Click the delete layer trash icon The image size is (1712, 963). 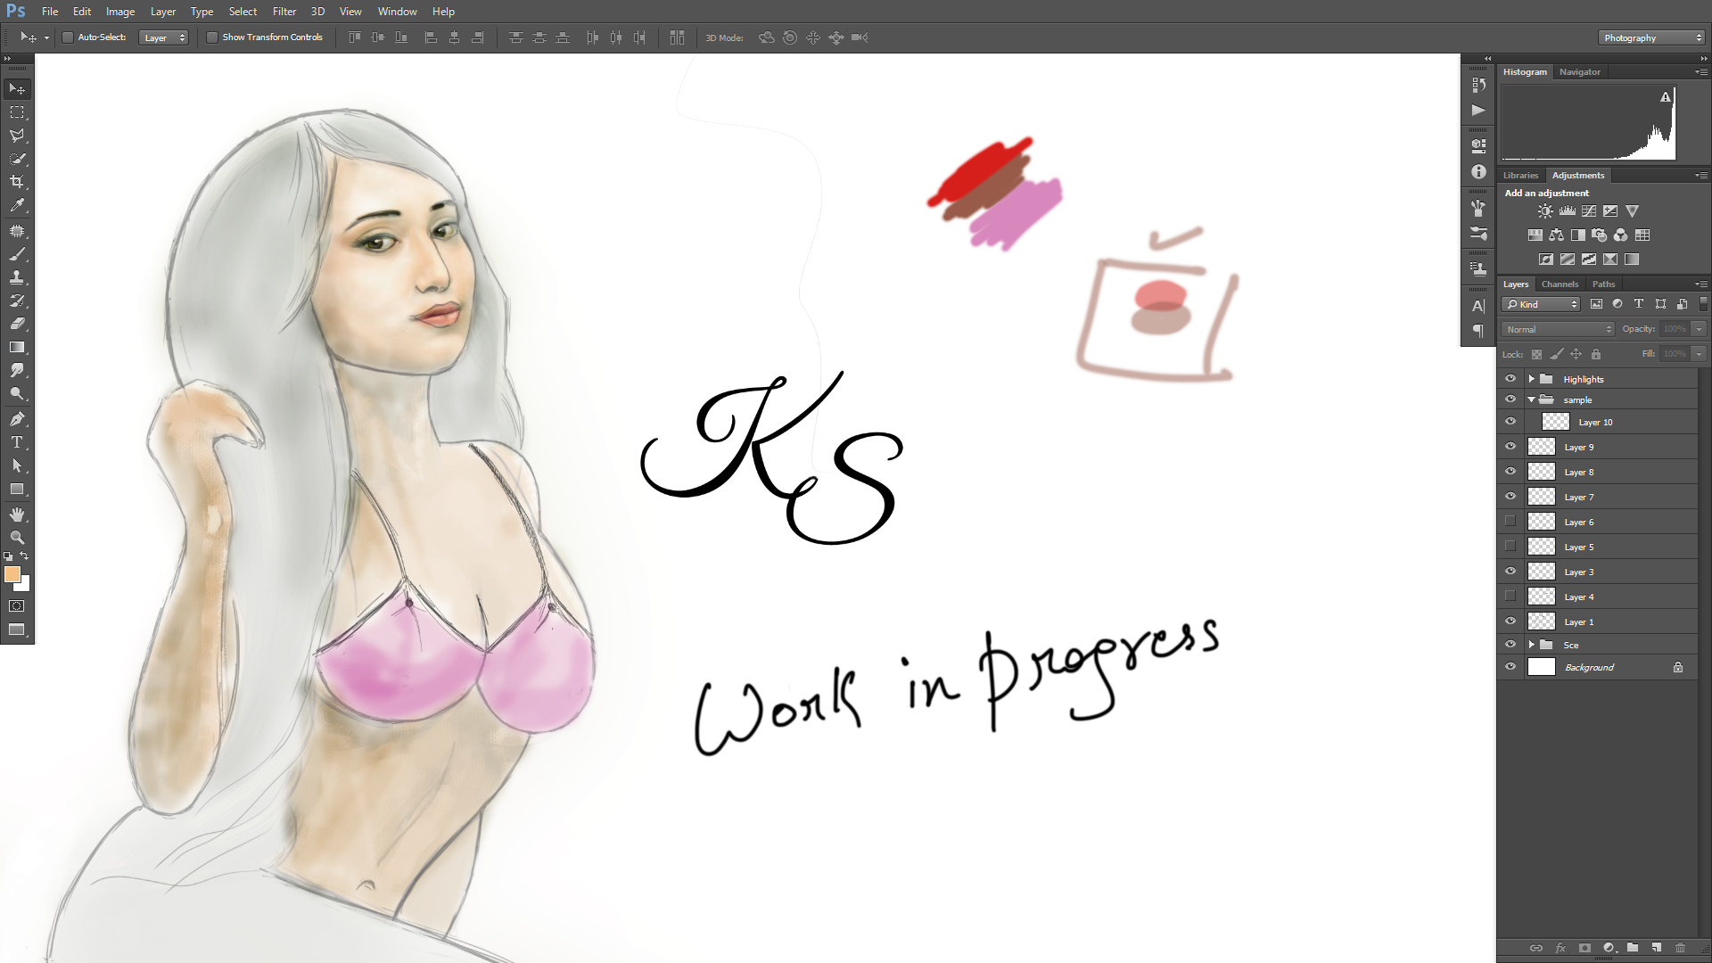point(1680,948)
